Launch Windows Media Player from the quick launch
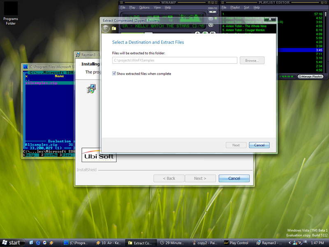329x247 pixels. [x=45, y=242]
